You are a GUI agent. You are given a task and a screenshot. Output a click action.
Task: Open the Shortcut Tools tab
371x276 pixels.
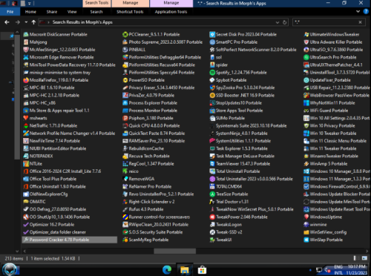pyautogui.click(x=130, y=12)
